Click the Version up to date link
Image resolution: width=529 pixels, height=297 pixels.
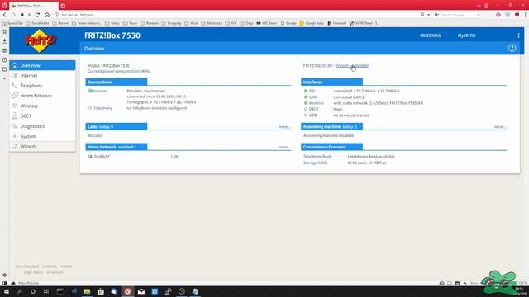(352, 66)
